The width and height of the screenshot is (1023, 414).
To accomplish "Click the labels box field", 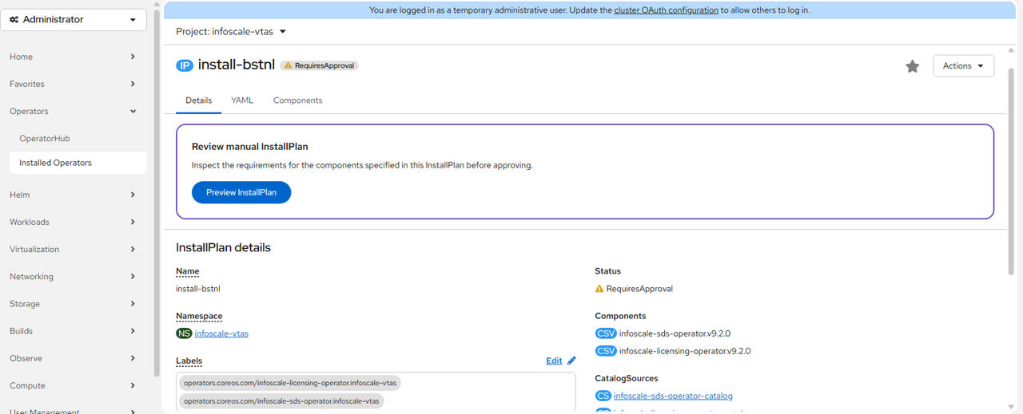I will click(x=376, y=392).
